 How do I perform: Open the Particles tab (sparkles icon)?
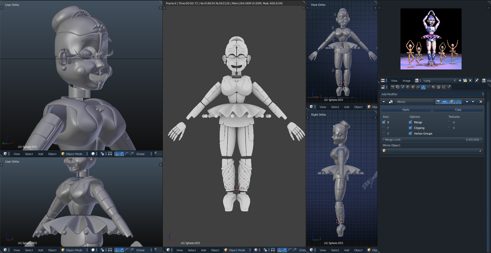pos(444,87)
